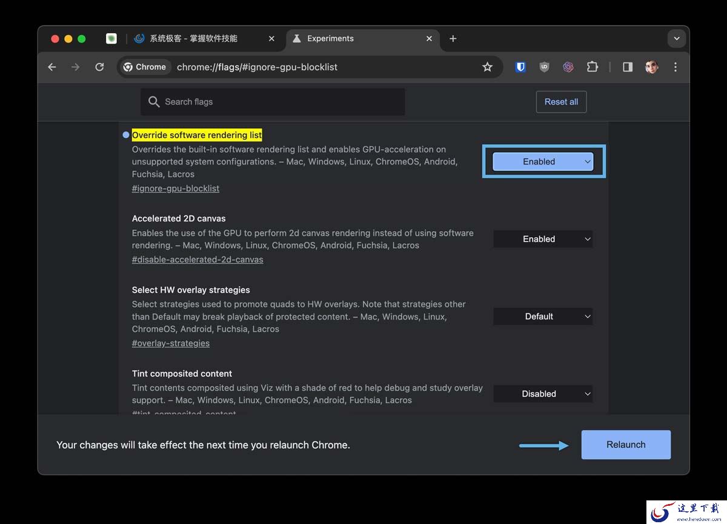This screenshot has height=524, width=727.
Task: Bookmark this page with the star icon
Action: [x=487, y=67]
